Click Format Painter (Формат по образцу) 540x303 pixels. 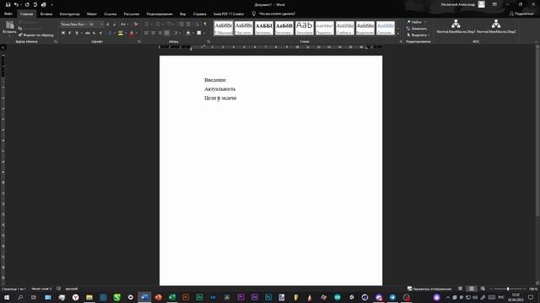pos(36,35)
